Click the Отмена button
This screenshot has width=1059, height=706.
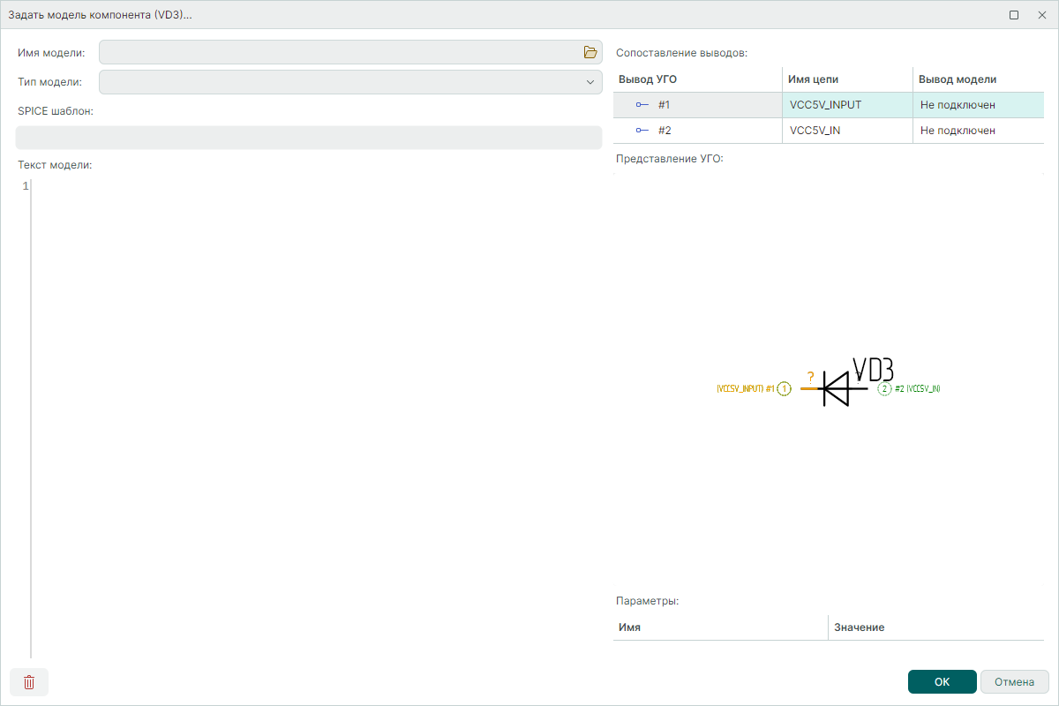click(1014, 682)
